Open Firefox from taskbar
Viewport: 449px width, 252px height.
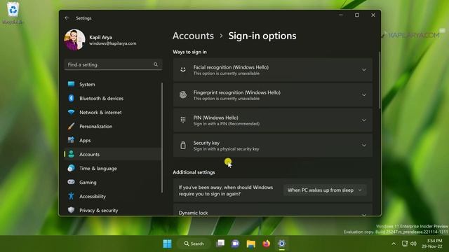tap(267, 244)
